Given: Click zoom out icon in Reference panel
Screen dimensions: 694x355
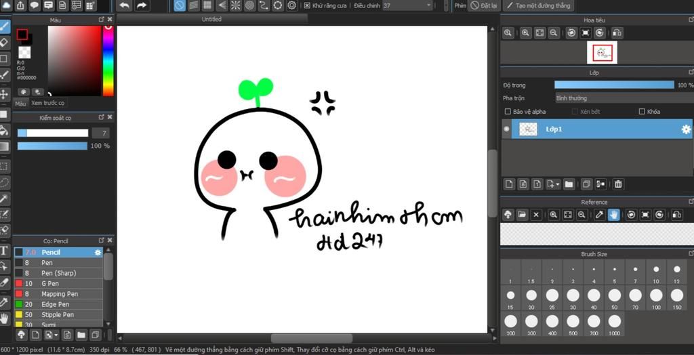Looking at the screenshot, I should [581, 215].
